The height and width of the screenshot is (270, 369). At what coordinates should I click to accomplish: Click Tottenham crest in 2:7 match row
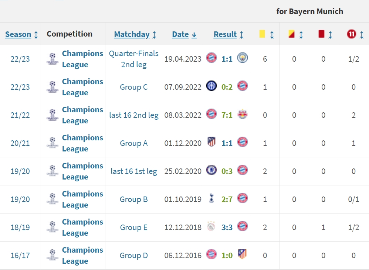click(x=211, y=198)
